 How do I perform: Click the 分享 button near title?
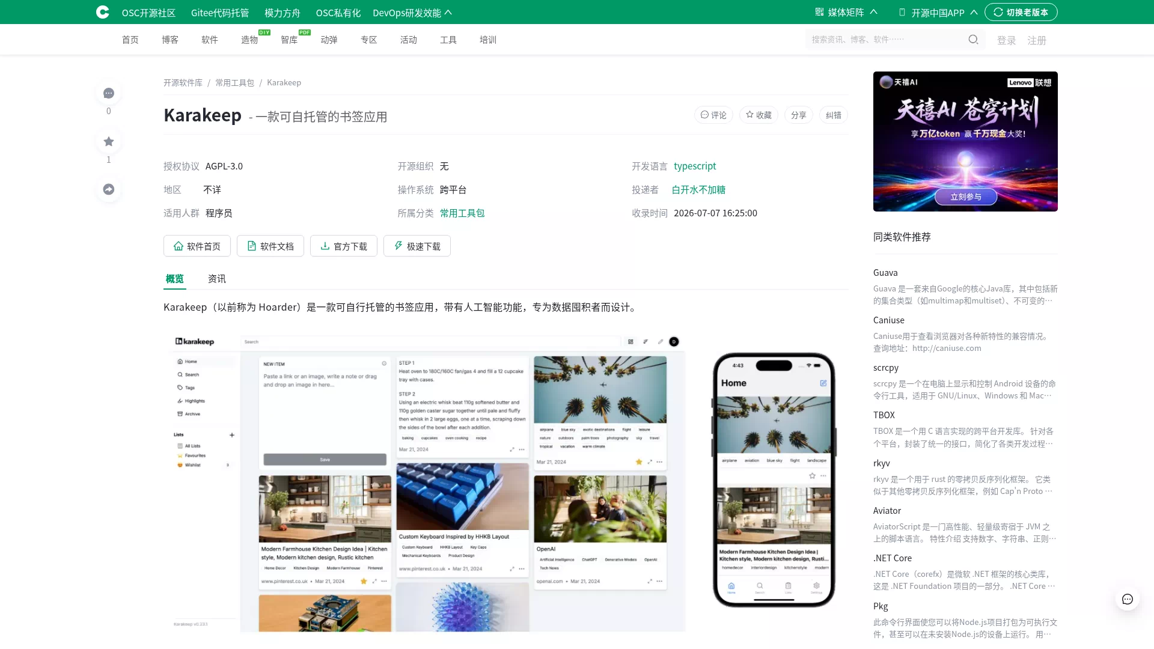click(799, 115)
